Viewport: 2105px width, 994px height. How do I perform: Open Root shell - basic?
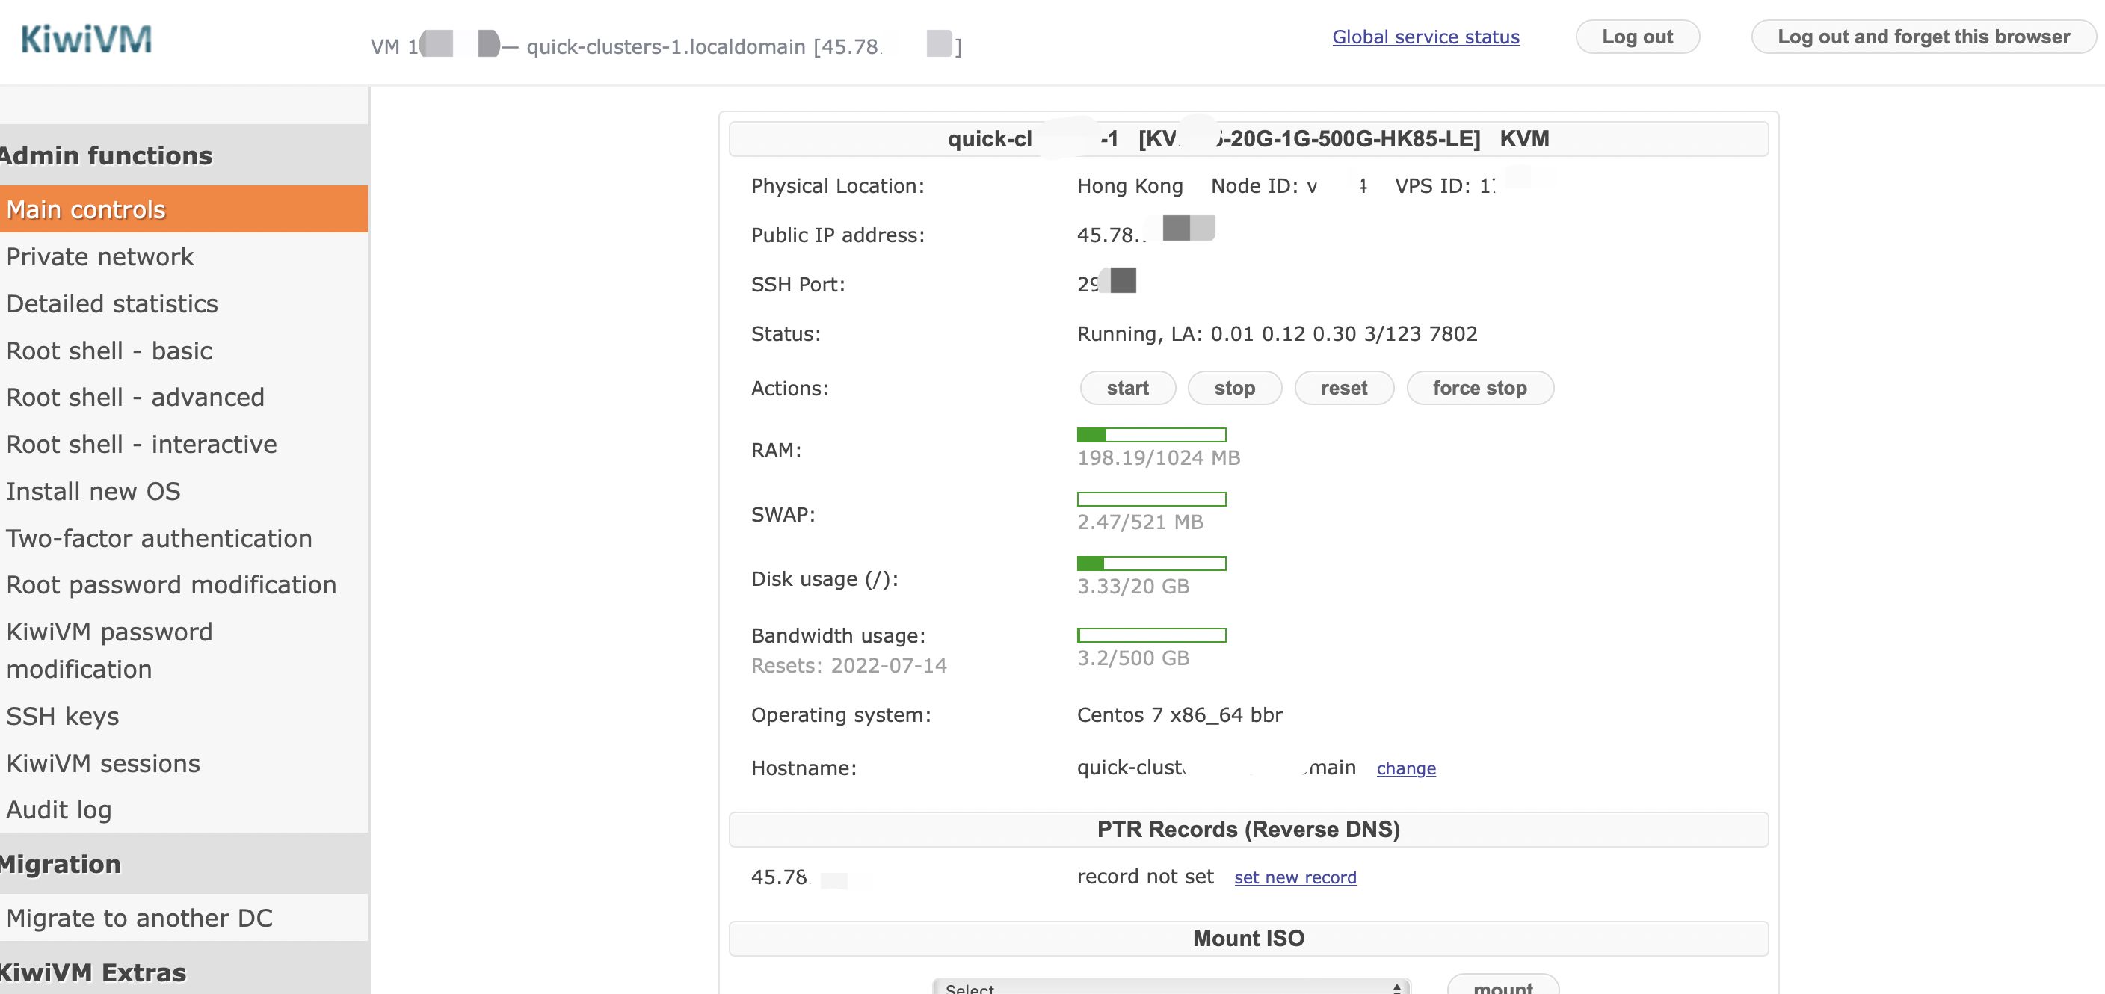(x=183, y=351)
